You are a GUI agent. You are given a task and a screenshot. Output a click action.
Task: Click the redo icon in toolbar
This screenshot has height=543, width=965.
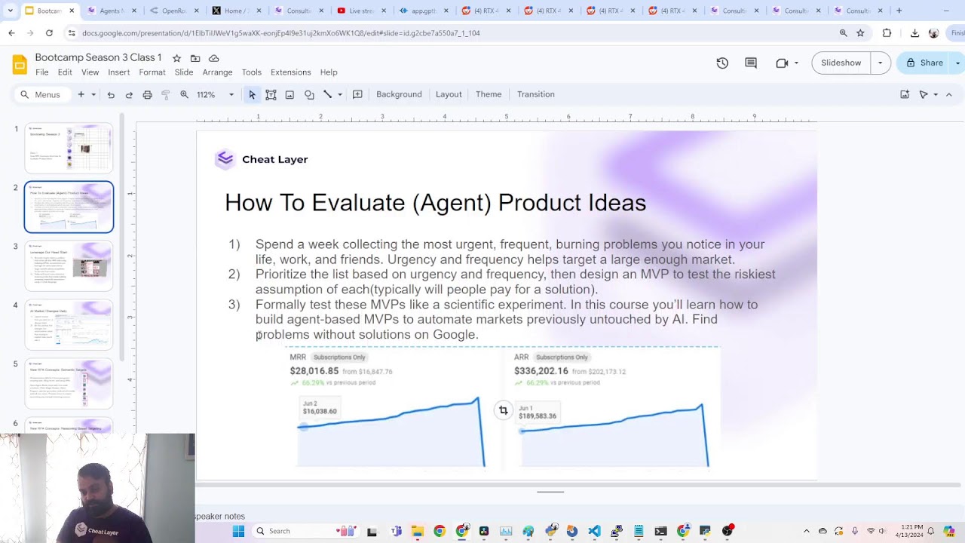pyautogui.click(x=129, y=94)
